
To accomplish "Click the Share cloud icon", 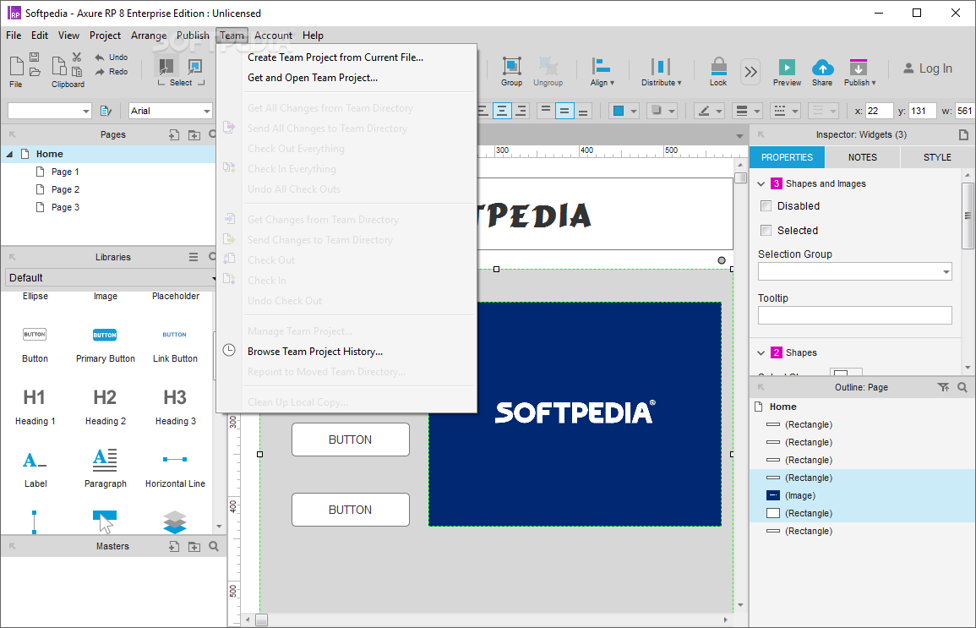I will (x=822, y=68).
